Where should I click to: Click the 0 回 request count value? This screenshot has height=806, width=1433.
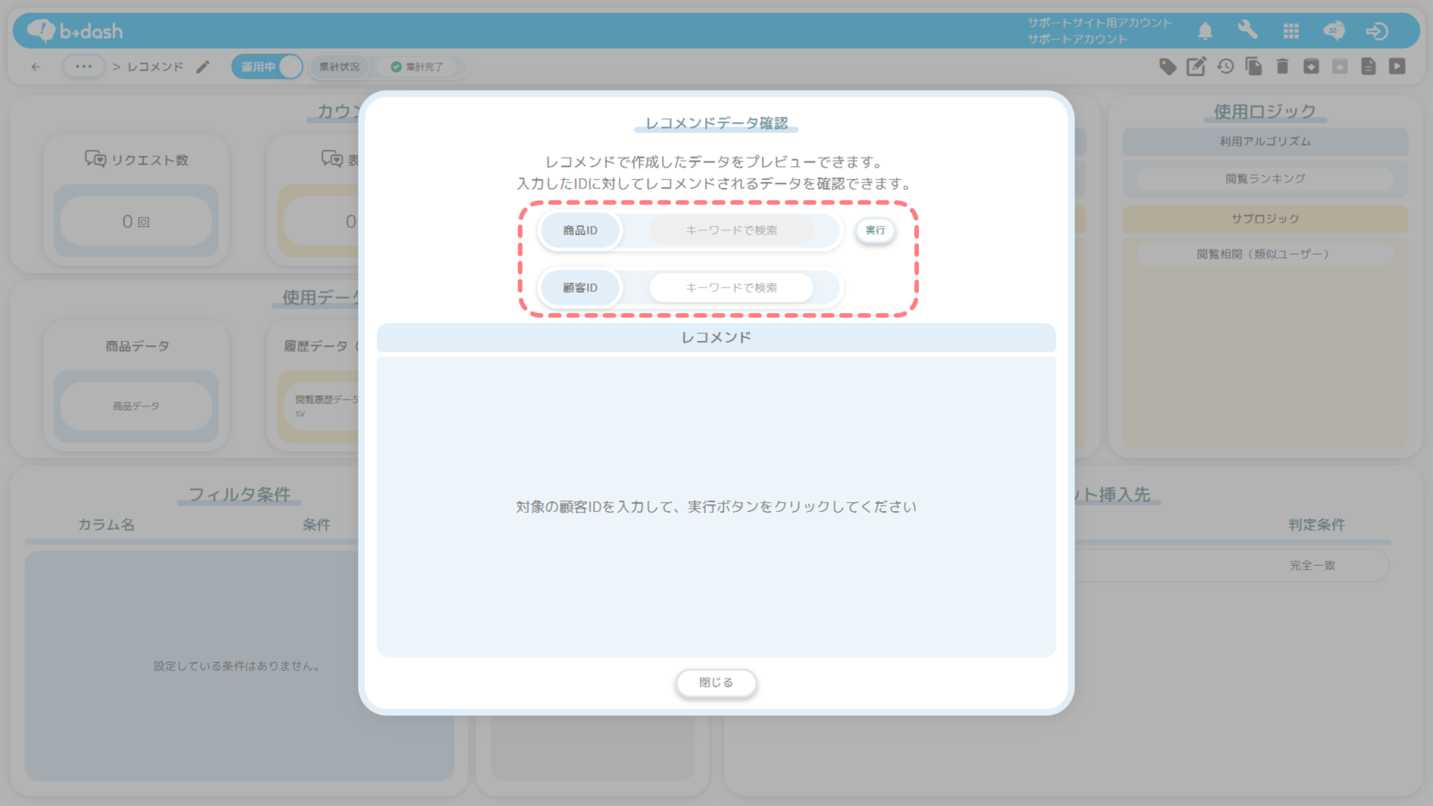pyautogui.click(x=136, y=221)
